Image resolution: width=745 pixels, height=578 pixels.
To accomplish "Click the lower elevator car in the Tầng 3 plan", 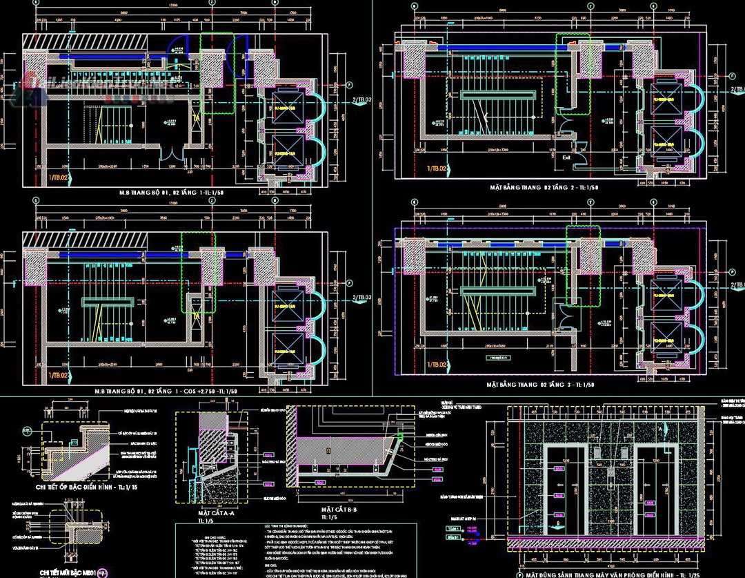I will coord(666,339).
